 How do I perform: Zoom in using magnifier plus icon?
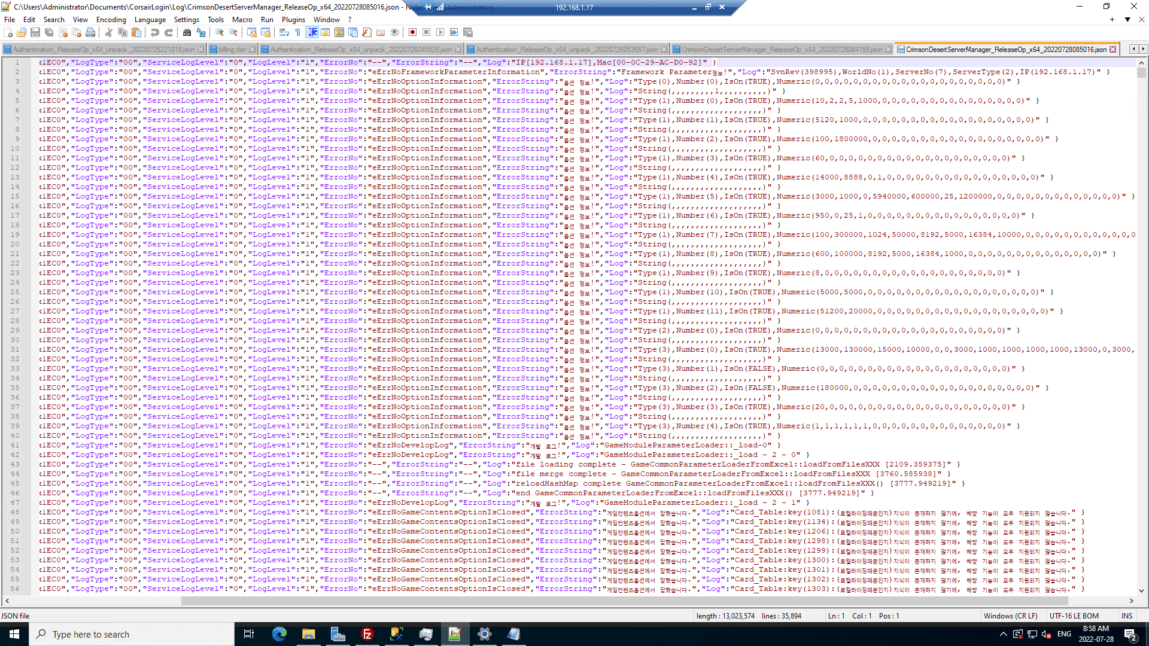pyautogui.click(x=220, y=32)
